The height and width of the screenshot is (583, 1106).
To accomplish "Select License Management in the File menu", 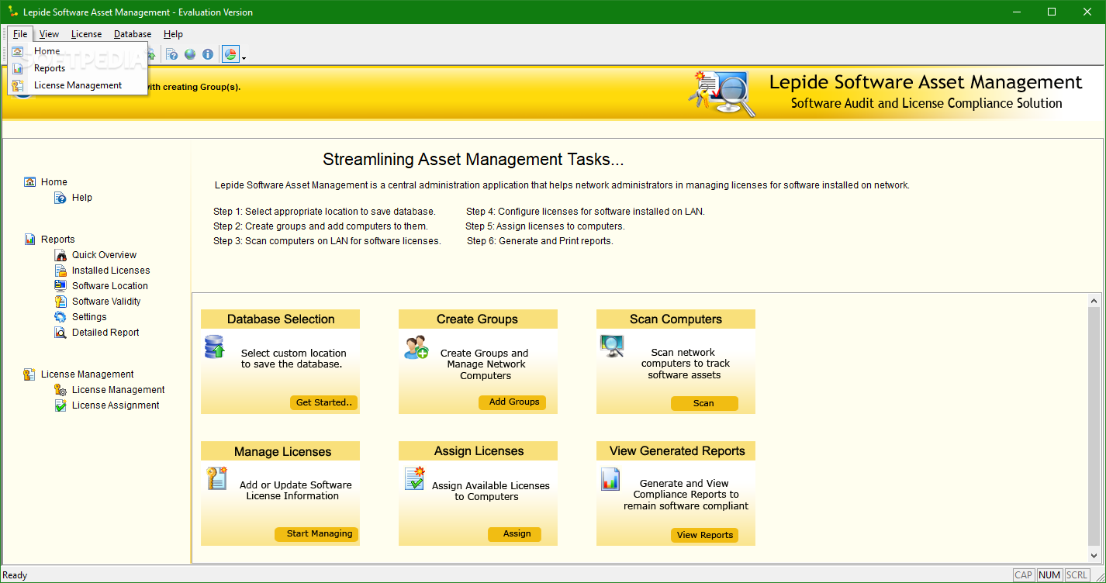I will [78, 85].
